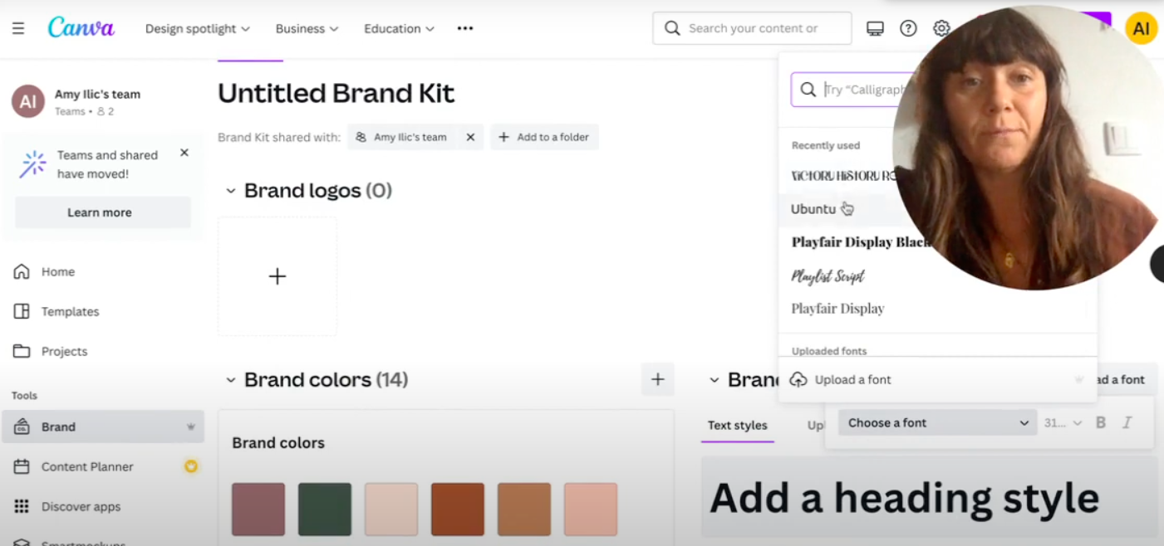Image resolution: width=1164 pixels, height=546 pixels.
Task: Click the Untitled Brand Kit title
Action: pyautogui.click(x=336, y=93)
